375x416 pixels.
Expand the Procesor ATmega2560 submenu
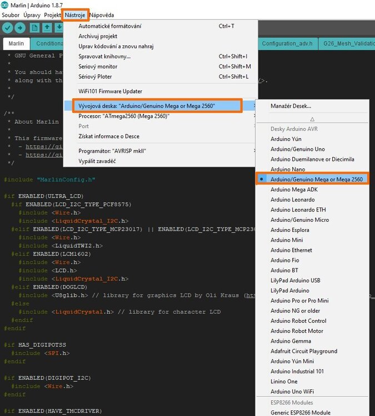pos(161,116)
